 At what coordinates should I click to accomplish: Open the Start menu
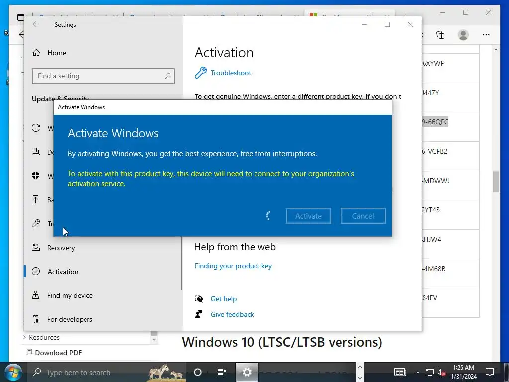click(13, 372)
